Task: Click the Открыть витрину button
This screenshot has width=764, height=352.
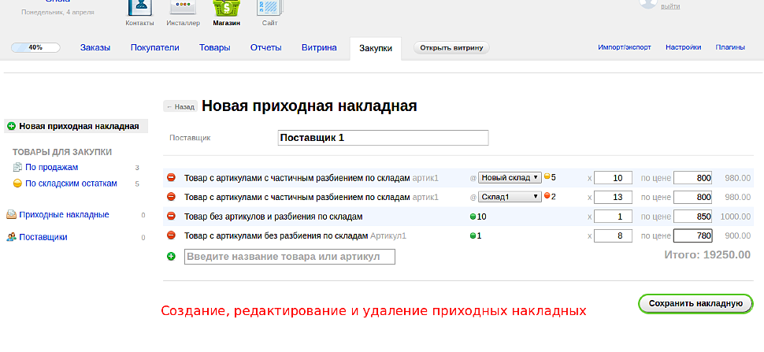Action: [x=451, y=48]
